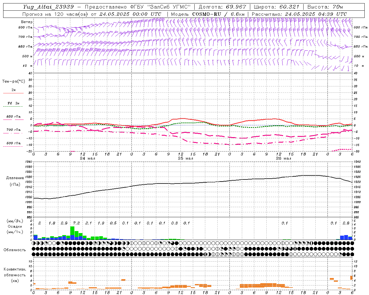Select the Тем-ра(°C) axis label
This screenshot has width=369, height=295.
click(14, 82)
